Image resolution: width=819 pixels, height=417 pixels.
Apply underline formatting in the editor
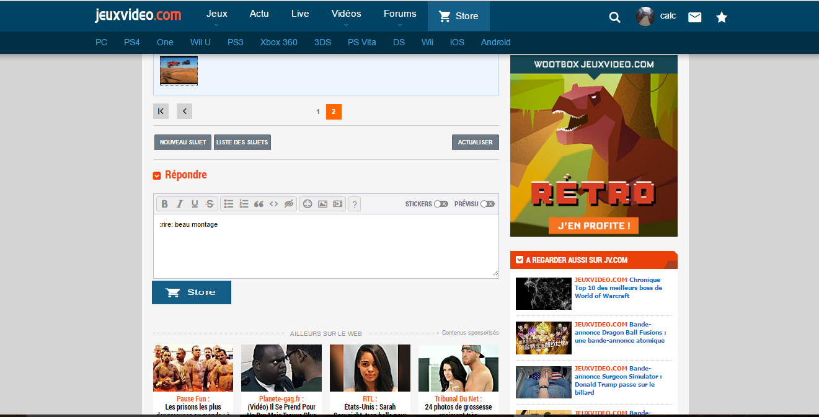click(195, 204)
